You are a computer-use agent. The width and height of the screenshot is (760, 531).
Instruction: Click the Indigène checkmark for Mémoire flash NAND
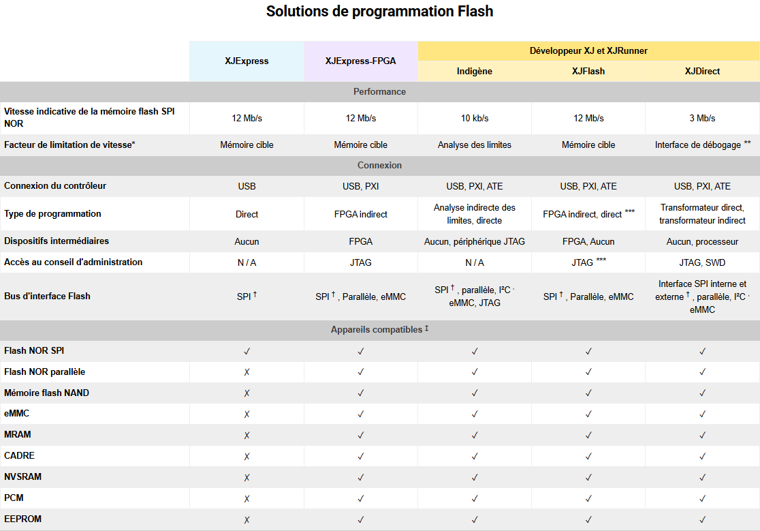pyautogui.click(x=475, y=393)
